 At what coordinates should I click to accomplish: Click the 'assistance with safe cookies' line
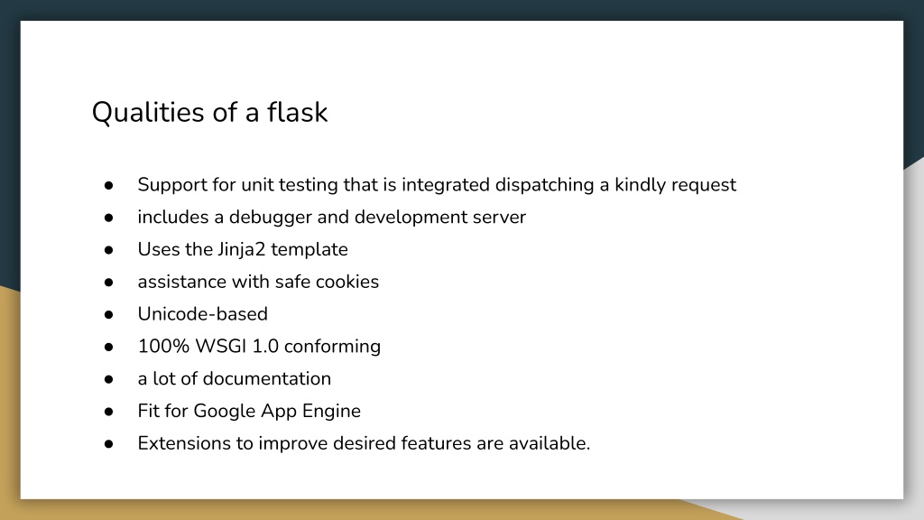pos(258,282)
